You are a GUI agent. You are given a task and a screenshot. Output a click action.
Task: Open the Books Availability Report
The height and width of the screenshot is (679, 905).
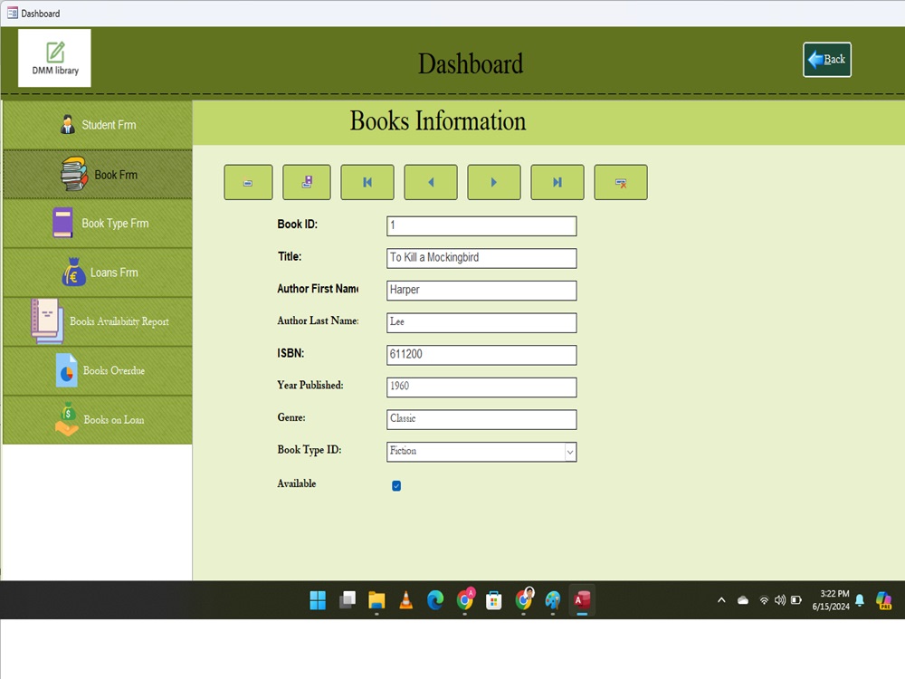tap(98, 321)
